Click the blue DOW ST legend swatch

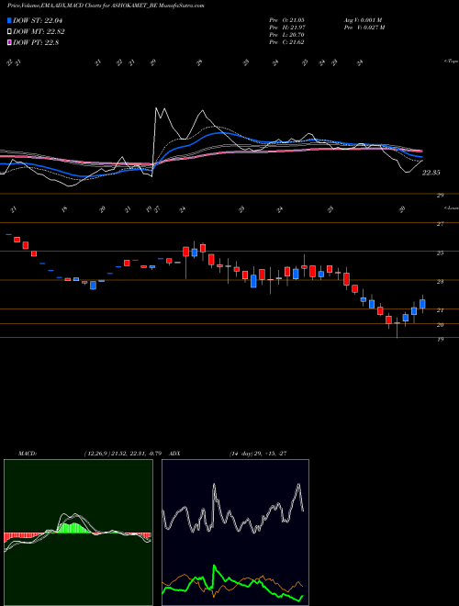coord(10,20)
